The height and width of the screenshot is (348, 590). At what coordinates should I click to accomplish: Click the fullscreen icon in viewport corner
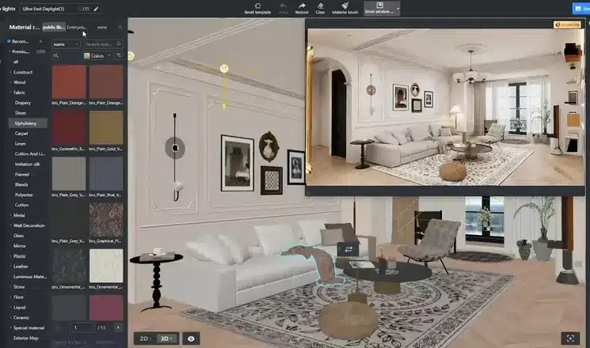point(569,338)
